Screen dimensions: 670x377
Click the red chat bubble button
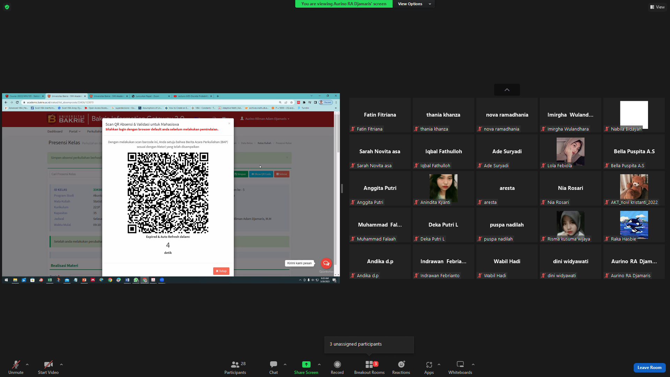coord(326,263)
